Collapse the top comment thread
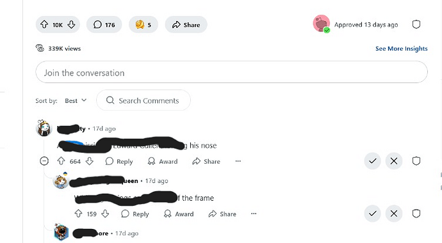 44,161
